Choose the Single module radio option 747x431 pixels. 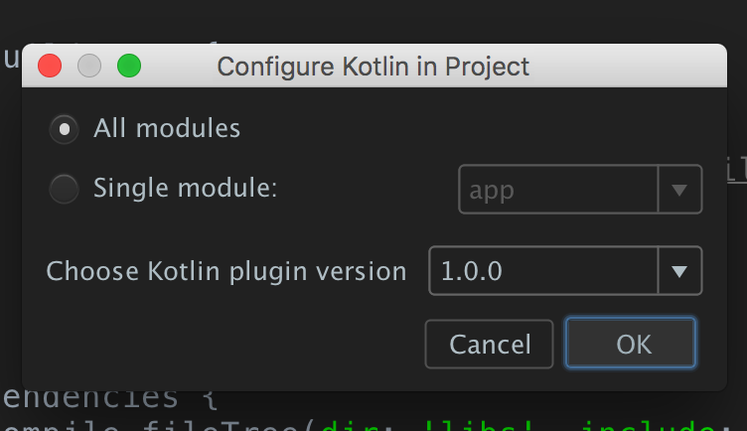click(65, 189)
